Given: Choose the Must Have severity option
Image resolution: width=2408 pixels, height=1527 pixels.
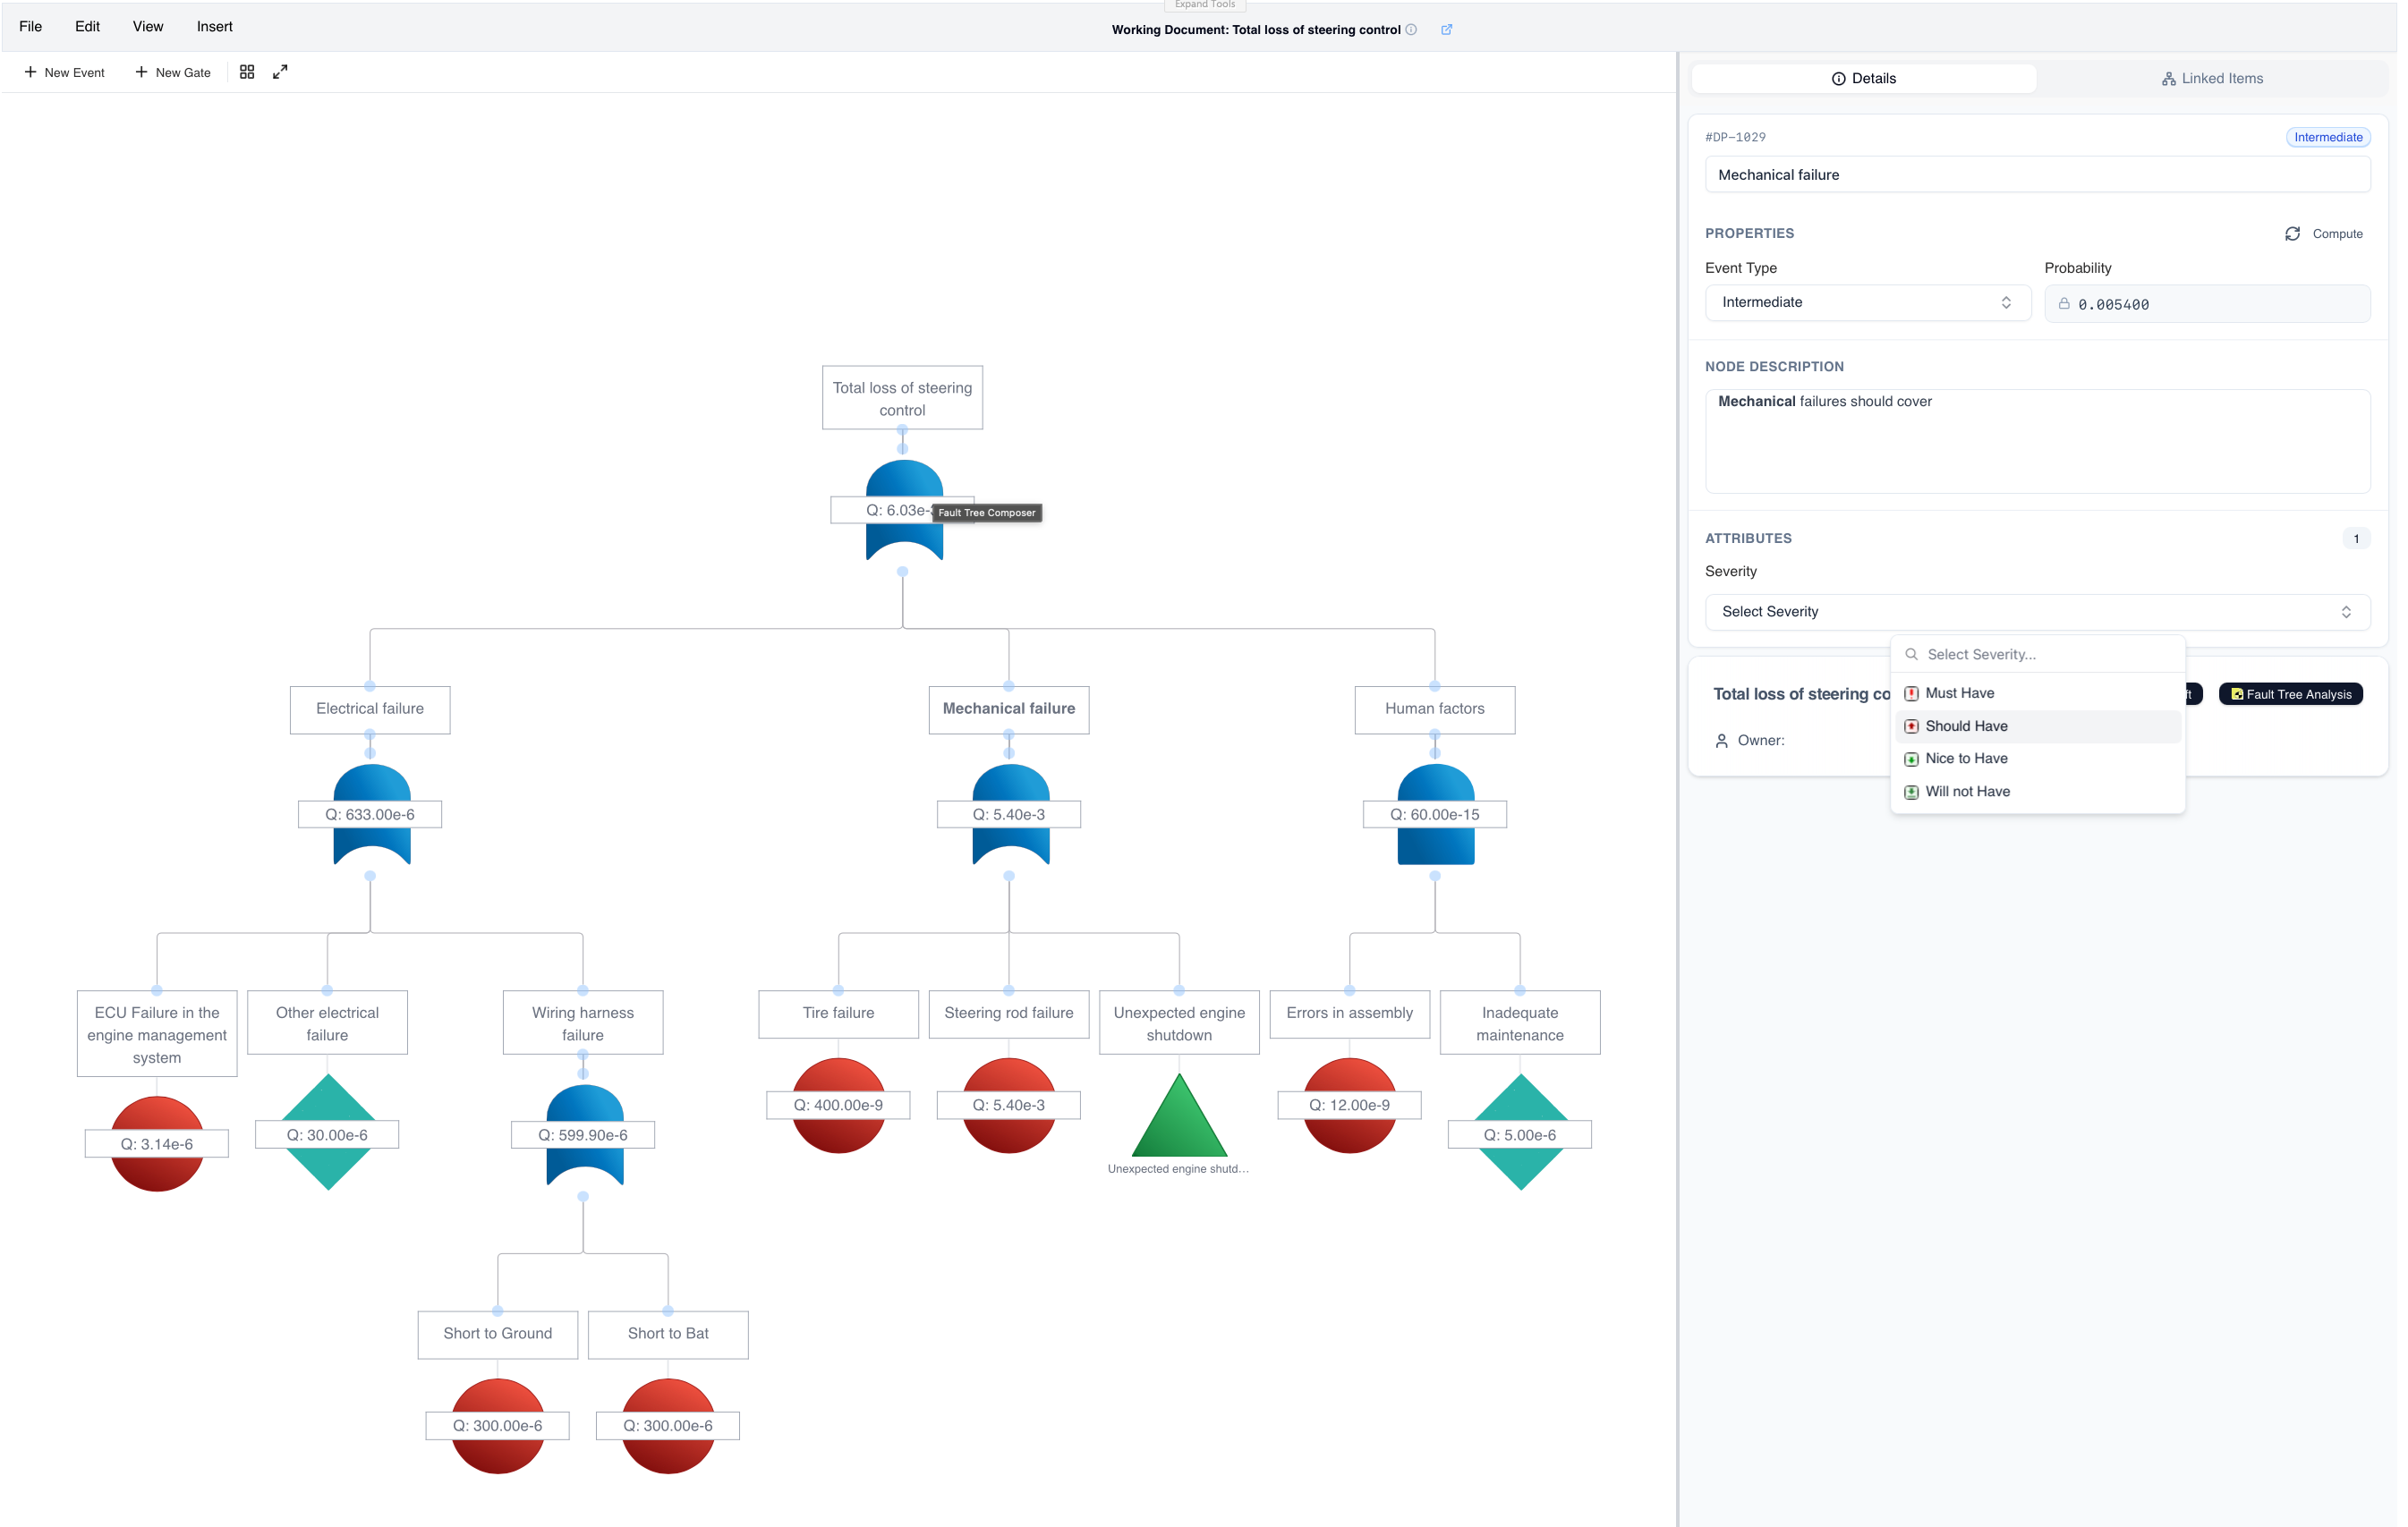Looking at the screenshot, I should (x=1959, y=693).
